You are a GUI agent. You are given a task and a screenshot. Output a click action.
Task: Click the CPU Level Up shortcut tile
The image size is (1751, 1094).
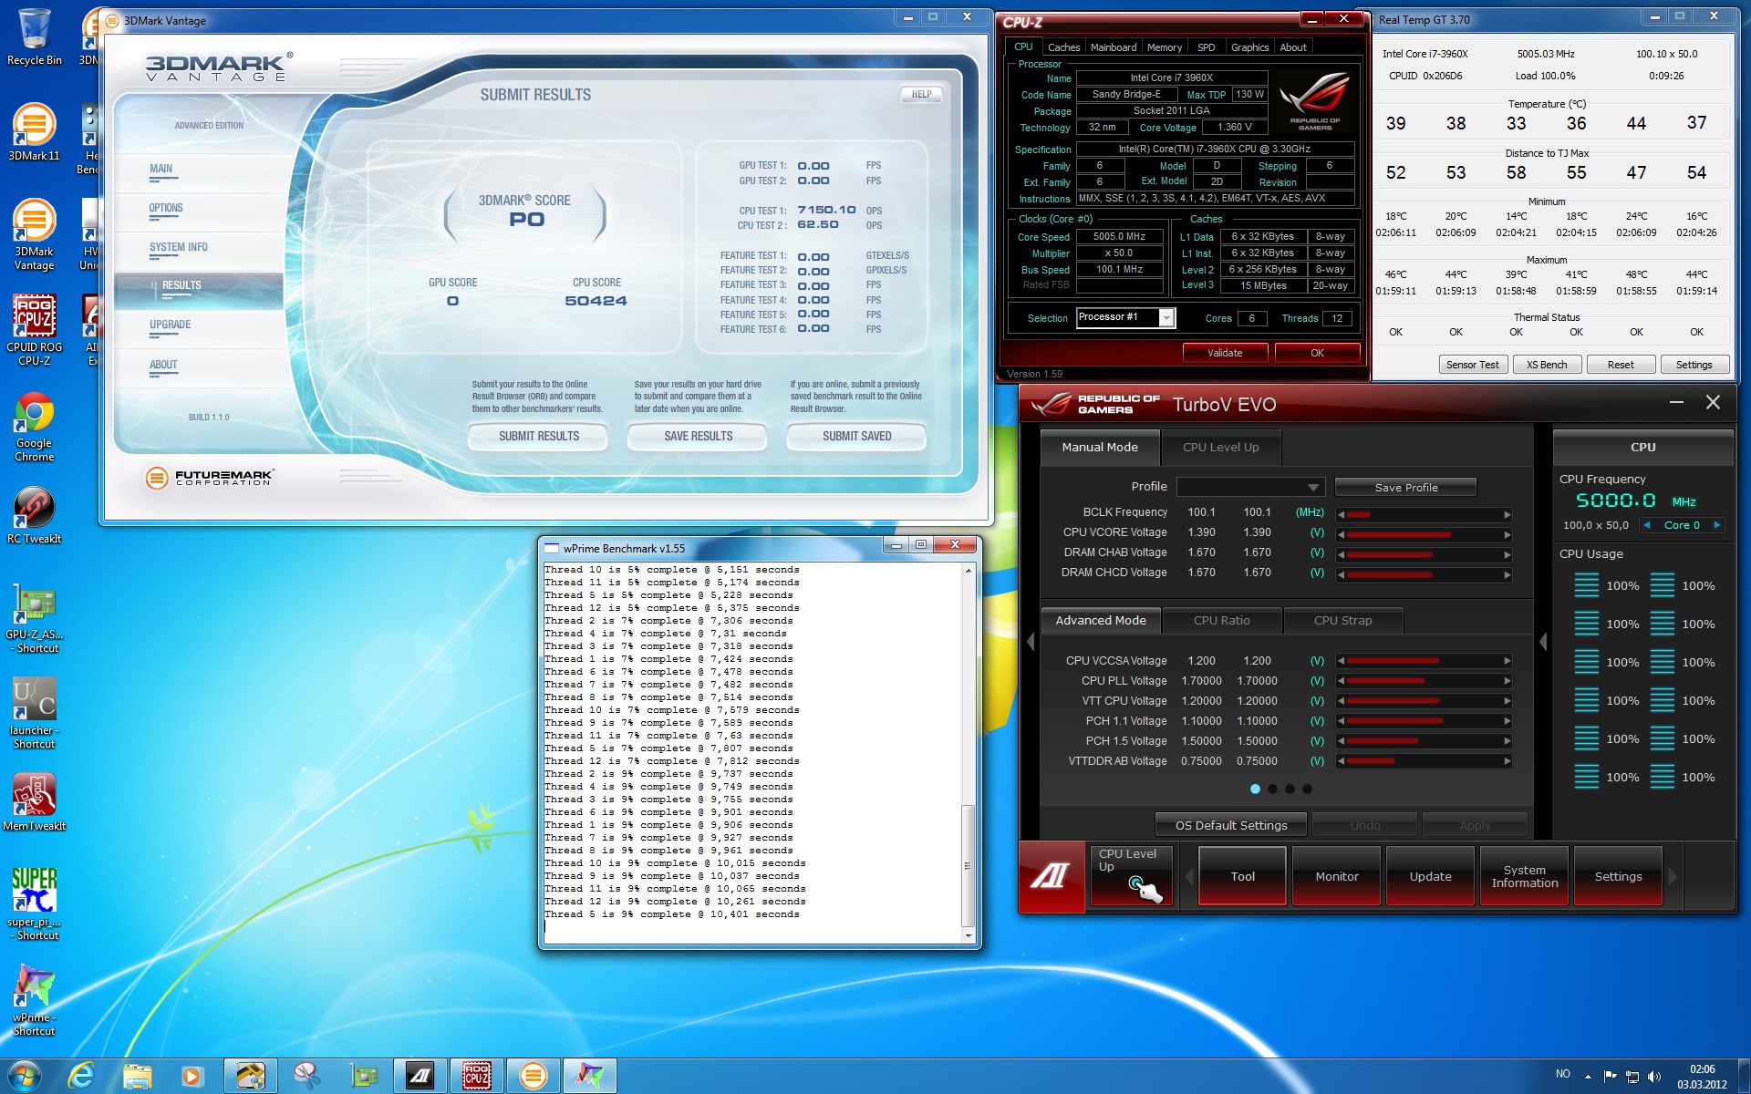click(x=1132, y=876)
